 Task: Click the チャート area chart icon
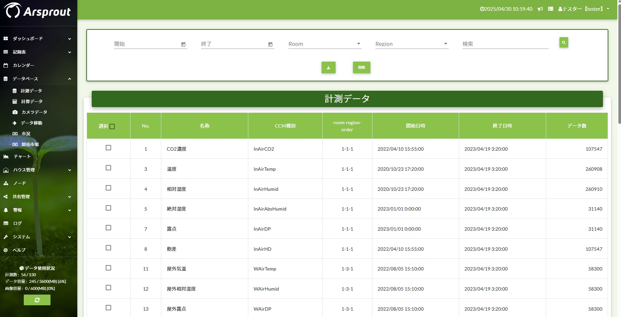[6, 156]
